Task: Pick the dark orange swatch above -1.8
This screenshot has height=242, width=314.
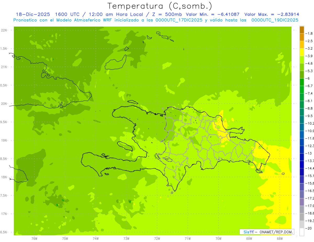Action: pyautogui.click(x=302, y=30)
